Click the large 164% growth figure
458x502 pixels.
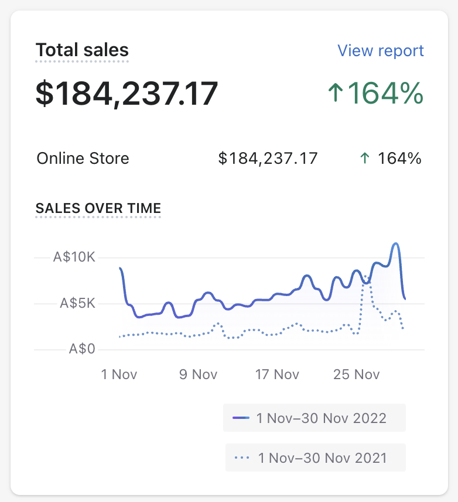click(385, 93)
